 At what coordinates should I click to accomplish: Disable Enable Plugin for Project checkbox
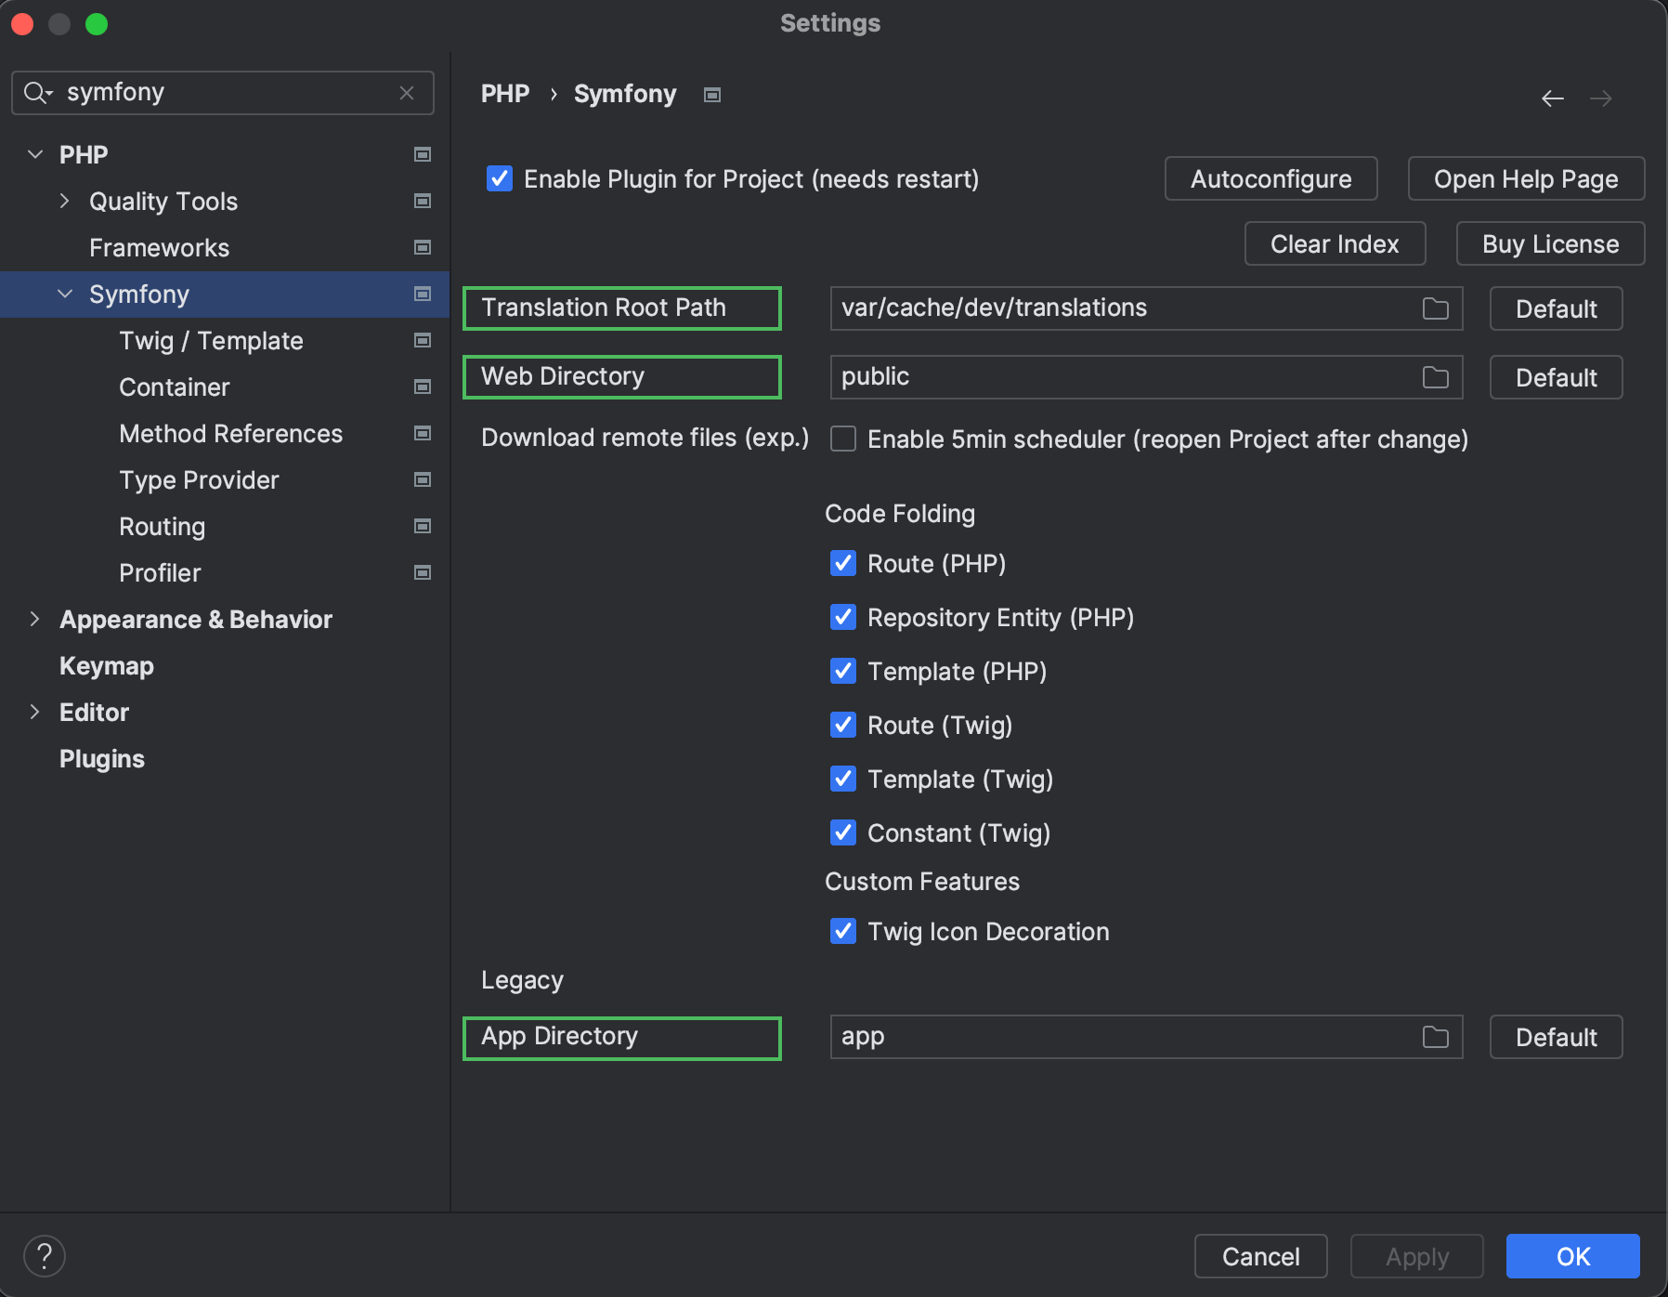pos(500,178)
